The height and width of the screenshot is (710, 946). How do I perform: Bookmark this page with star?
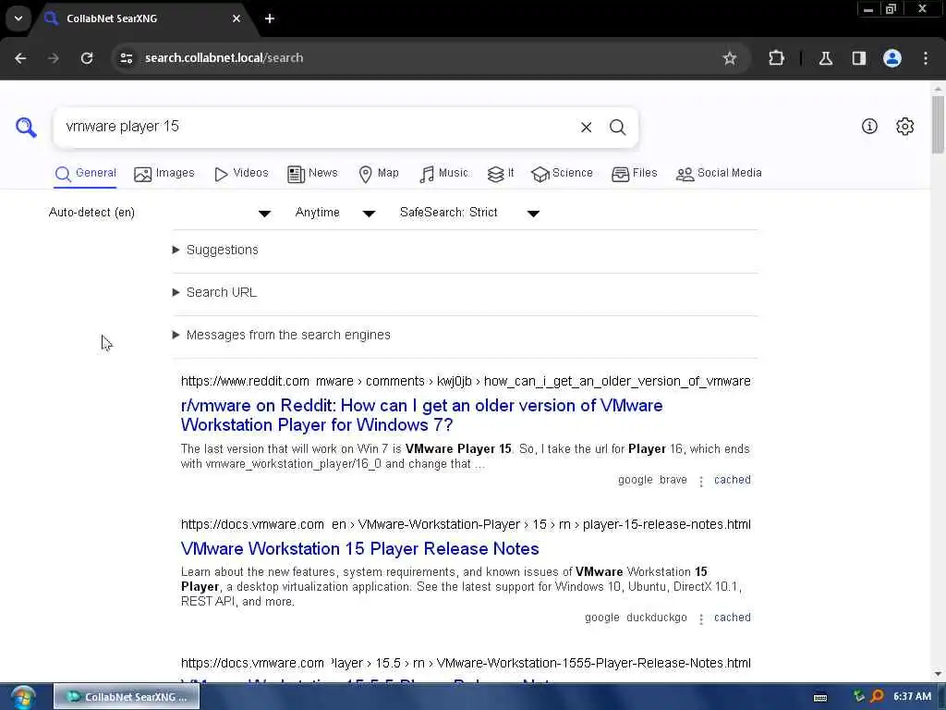point(730,58)
